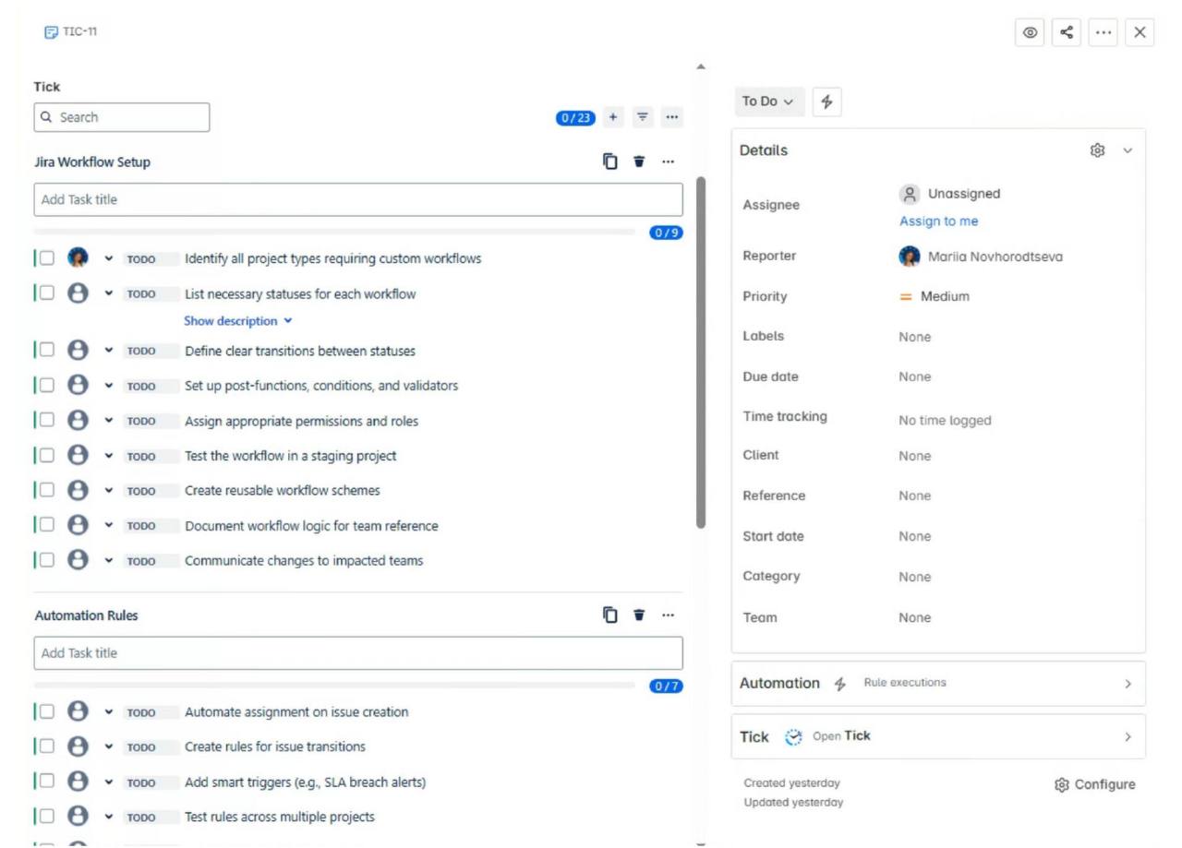Click the 'Assign to me' link
Screen dimensions: 1182x848
click(x=938, y=221)
